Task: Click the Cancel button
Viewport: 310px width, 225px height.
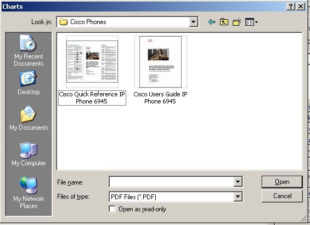Action: click(282, 196)
